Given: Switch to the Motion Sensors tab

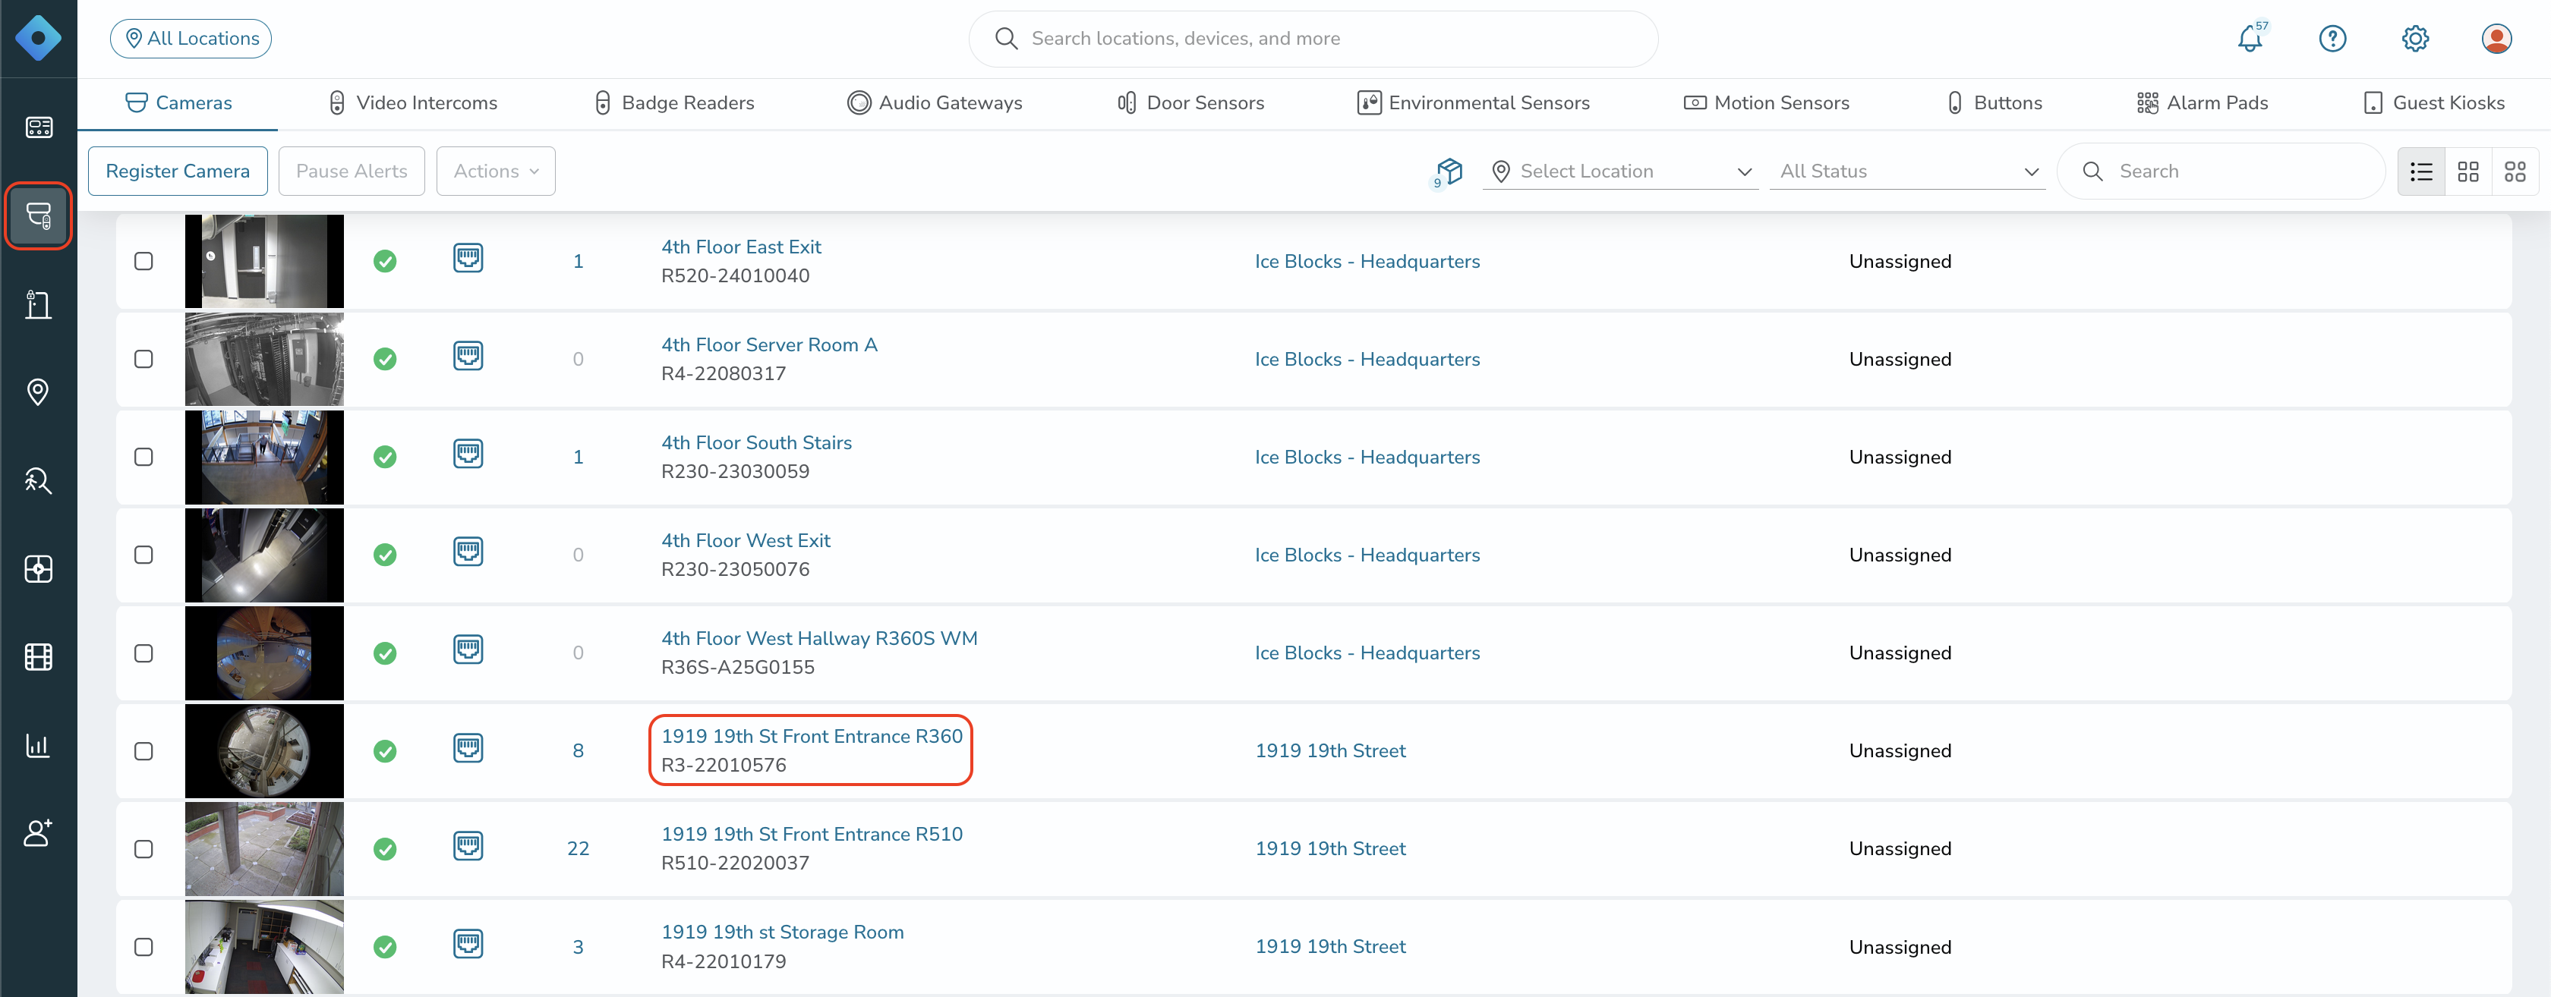Looking at the screenshot, I should [x=1766, y=103].
